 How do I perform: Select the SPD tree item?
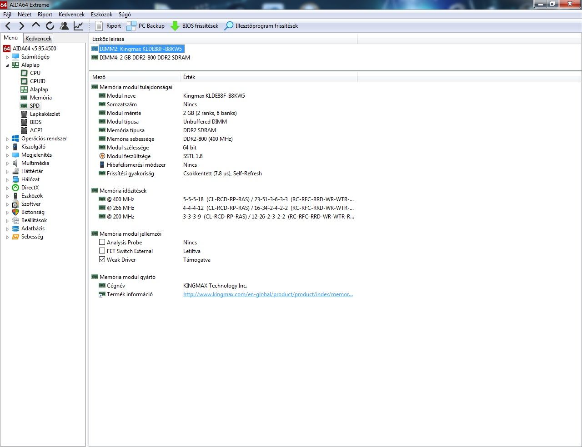pos(35,105)
